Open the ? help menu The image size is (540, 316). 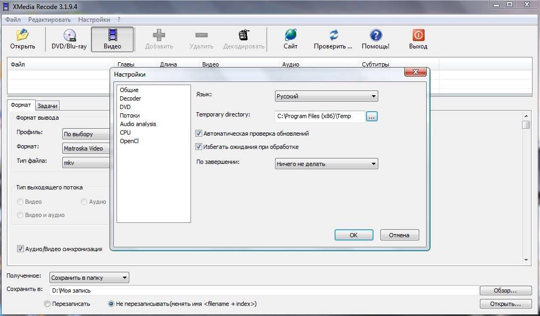pos(119,20)
